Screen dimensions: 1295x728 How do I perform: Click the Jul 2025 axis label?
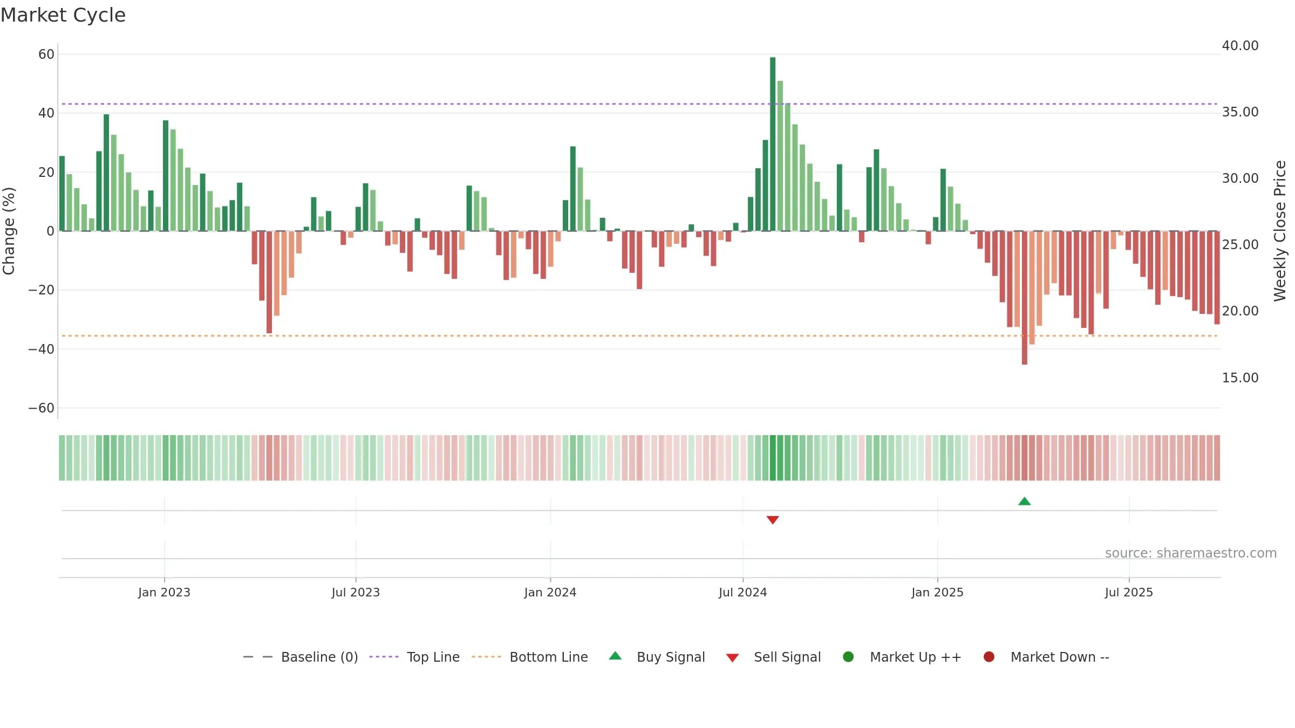click(x=1129, y=592)
